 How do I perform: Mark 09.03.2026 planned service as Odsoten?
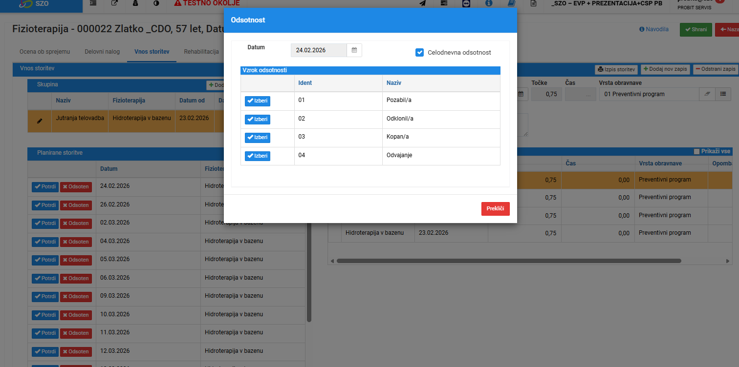click(x=76, y=297)
